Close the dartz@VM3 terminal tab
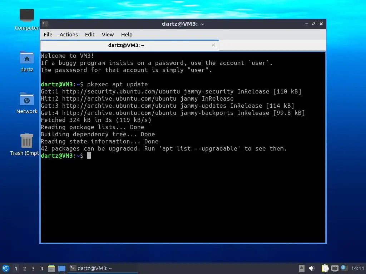This screenshot has height=274, width=366. tap(213, 45)
